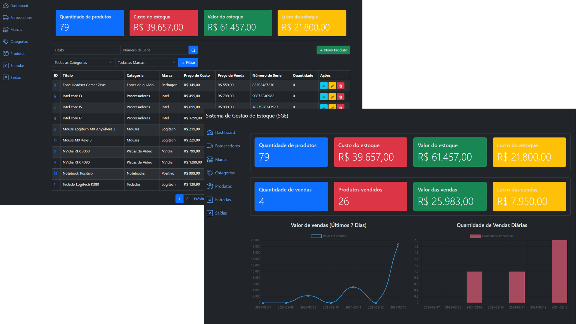576x324 pixels.
Task: View details eye icon for Intel core I3
Action: click(324, 97)
